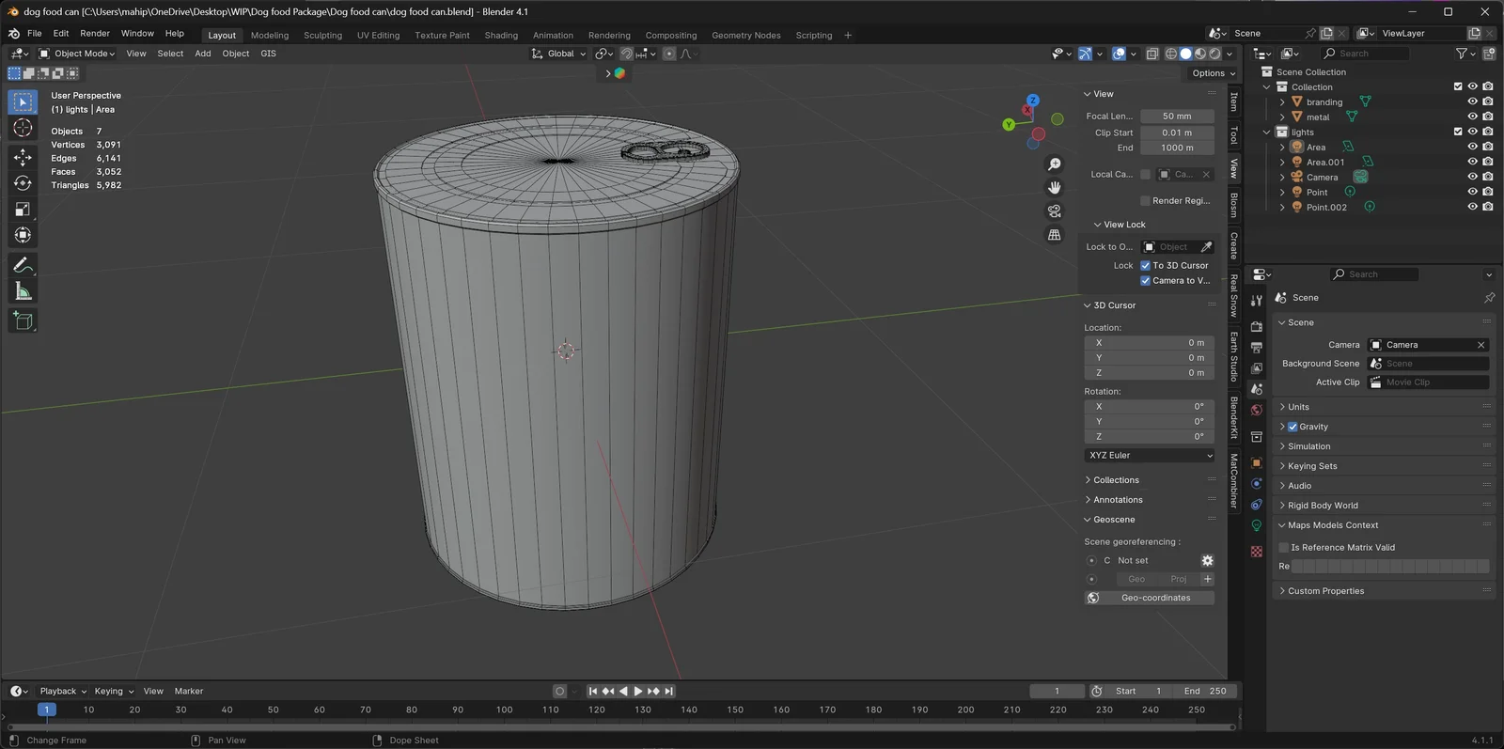Open the Render menu
Viewport: 1504px width, 749px height.
95,34
